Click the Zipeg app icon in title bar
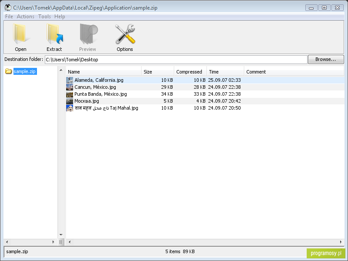 [8, 8]
